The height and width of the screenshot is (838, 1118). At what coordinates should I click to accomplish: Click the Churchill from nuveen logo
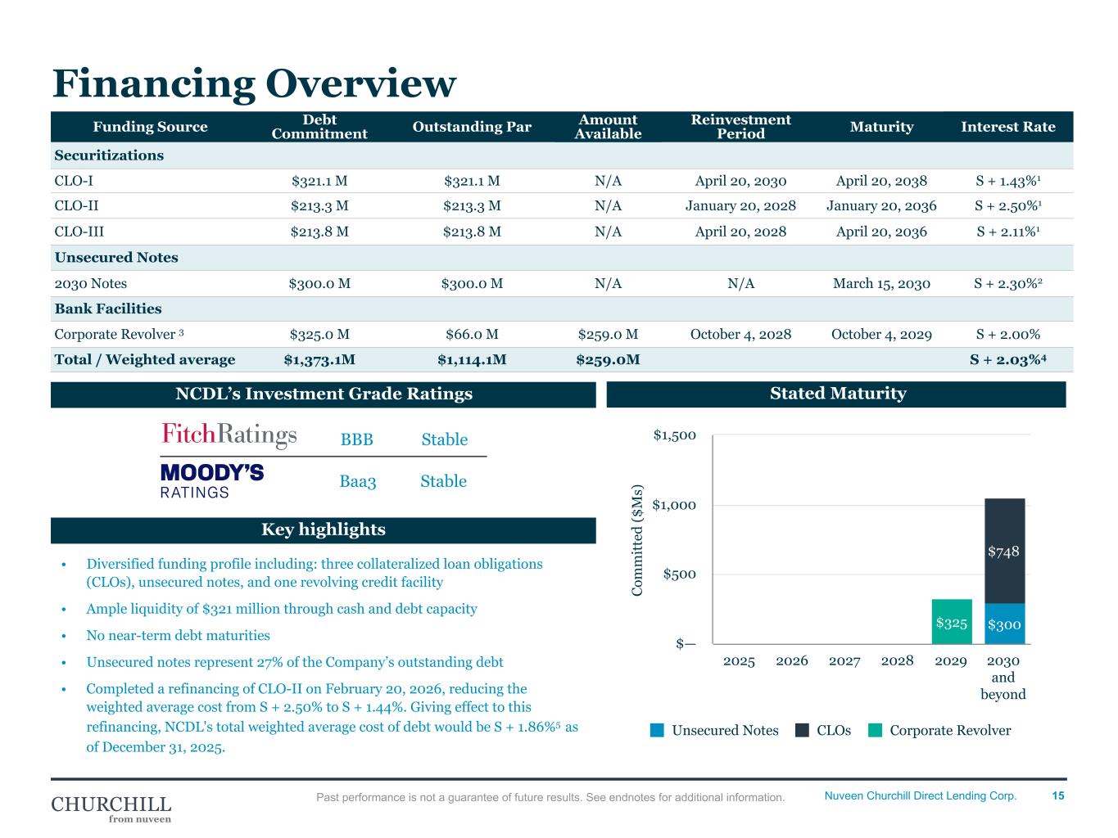tap(111, 808)
